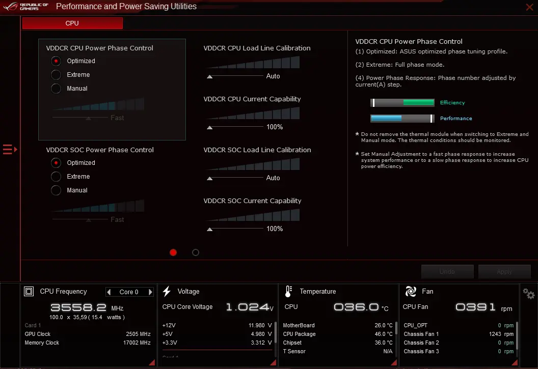Click the Apply button
Image resolution: width=538 pixels, height=369 pixels.
coord(504,271)
